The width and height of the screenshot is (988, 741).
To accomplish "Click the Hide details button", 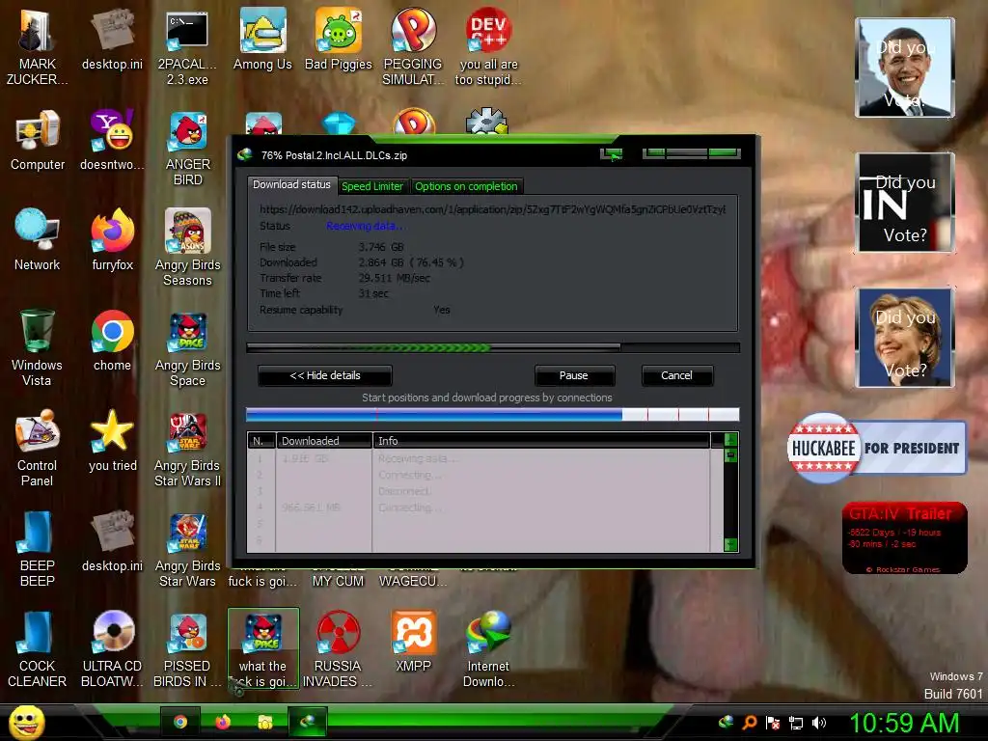I will click(x=325, y=375).
